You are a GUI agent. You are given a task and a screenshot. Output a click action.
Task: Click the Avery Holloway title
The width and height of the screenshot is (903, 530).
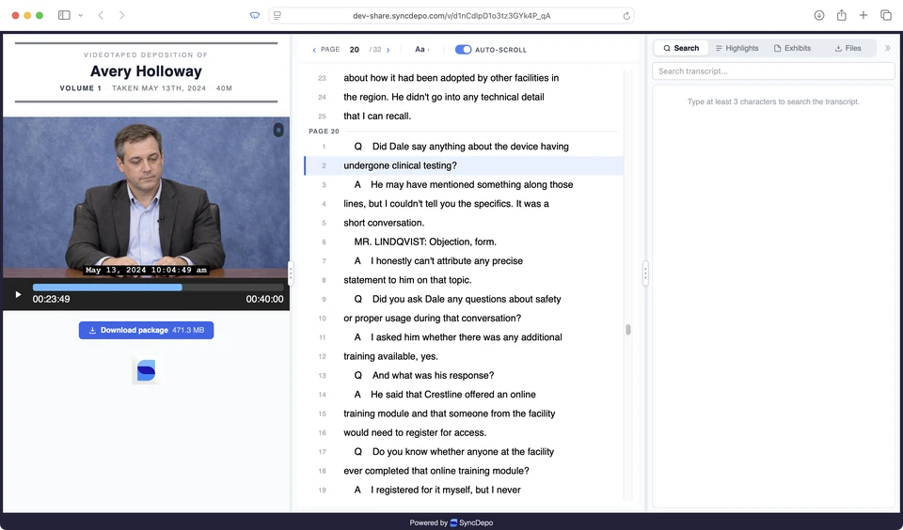coord(147,71)
